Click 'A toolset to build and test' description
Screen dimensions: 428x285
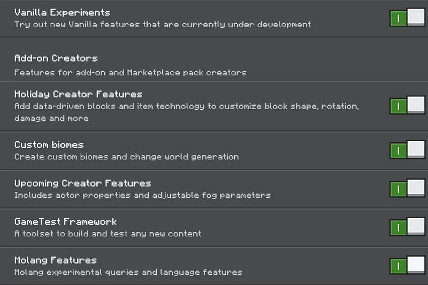108,234
